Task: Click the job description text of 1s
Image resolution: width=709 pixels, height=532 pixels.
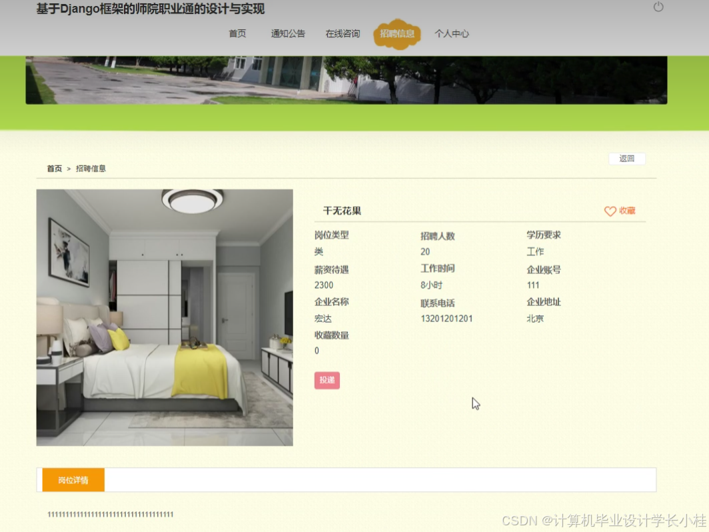Action: 111,515
